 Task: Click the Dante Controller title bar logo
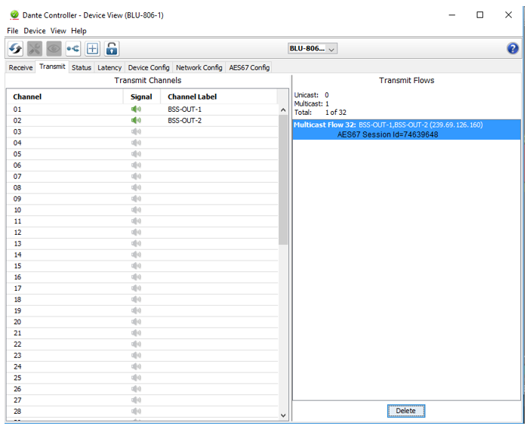[14, 15]
